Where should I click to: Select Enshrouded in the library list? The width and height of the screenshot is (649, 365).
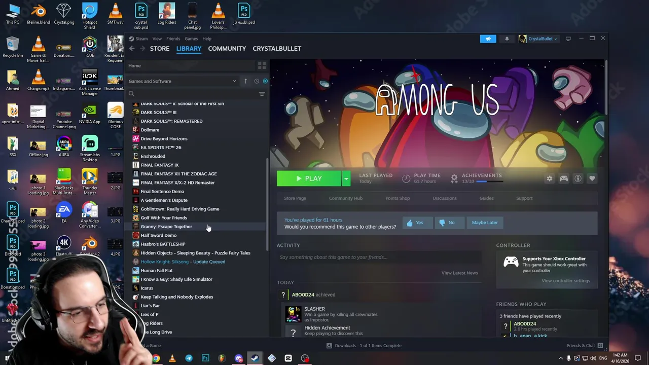(x=153, y=156)
